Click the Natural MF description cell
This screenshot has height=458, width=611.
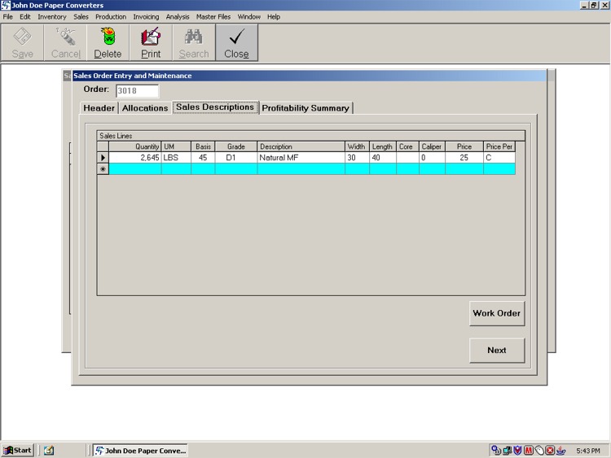point(301,158)
